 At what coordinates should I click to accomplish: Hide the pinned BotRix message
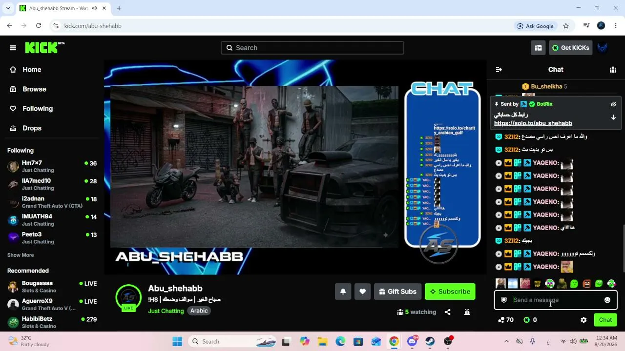[x=613, y=104]
